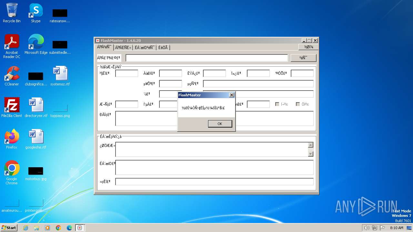Focus the long input field labeled with 'PN'

(206, 58)
